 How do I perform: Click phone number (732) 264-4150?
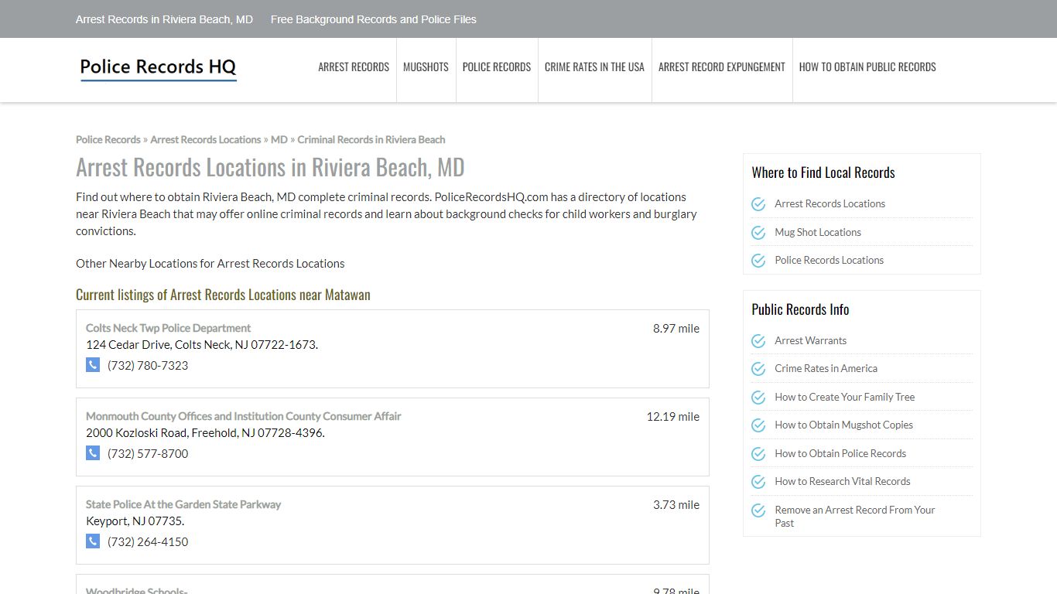pyautogui.click(x=148, y=541)
